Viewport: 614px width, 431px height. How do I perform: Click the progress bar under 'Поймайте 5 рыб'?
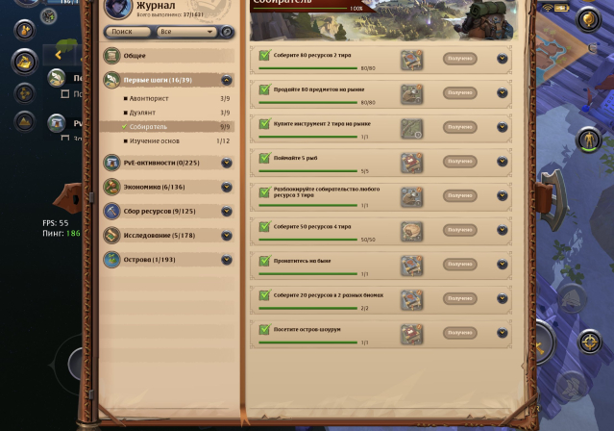pos(308,171)
